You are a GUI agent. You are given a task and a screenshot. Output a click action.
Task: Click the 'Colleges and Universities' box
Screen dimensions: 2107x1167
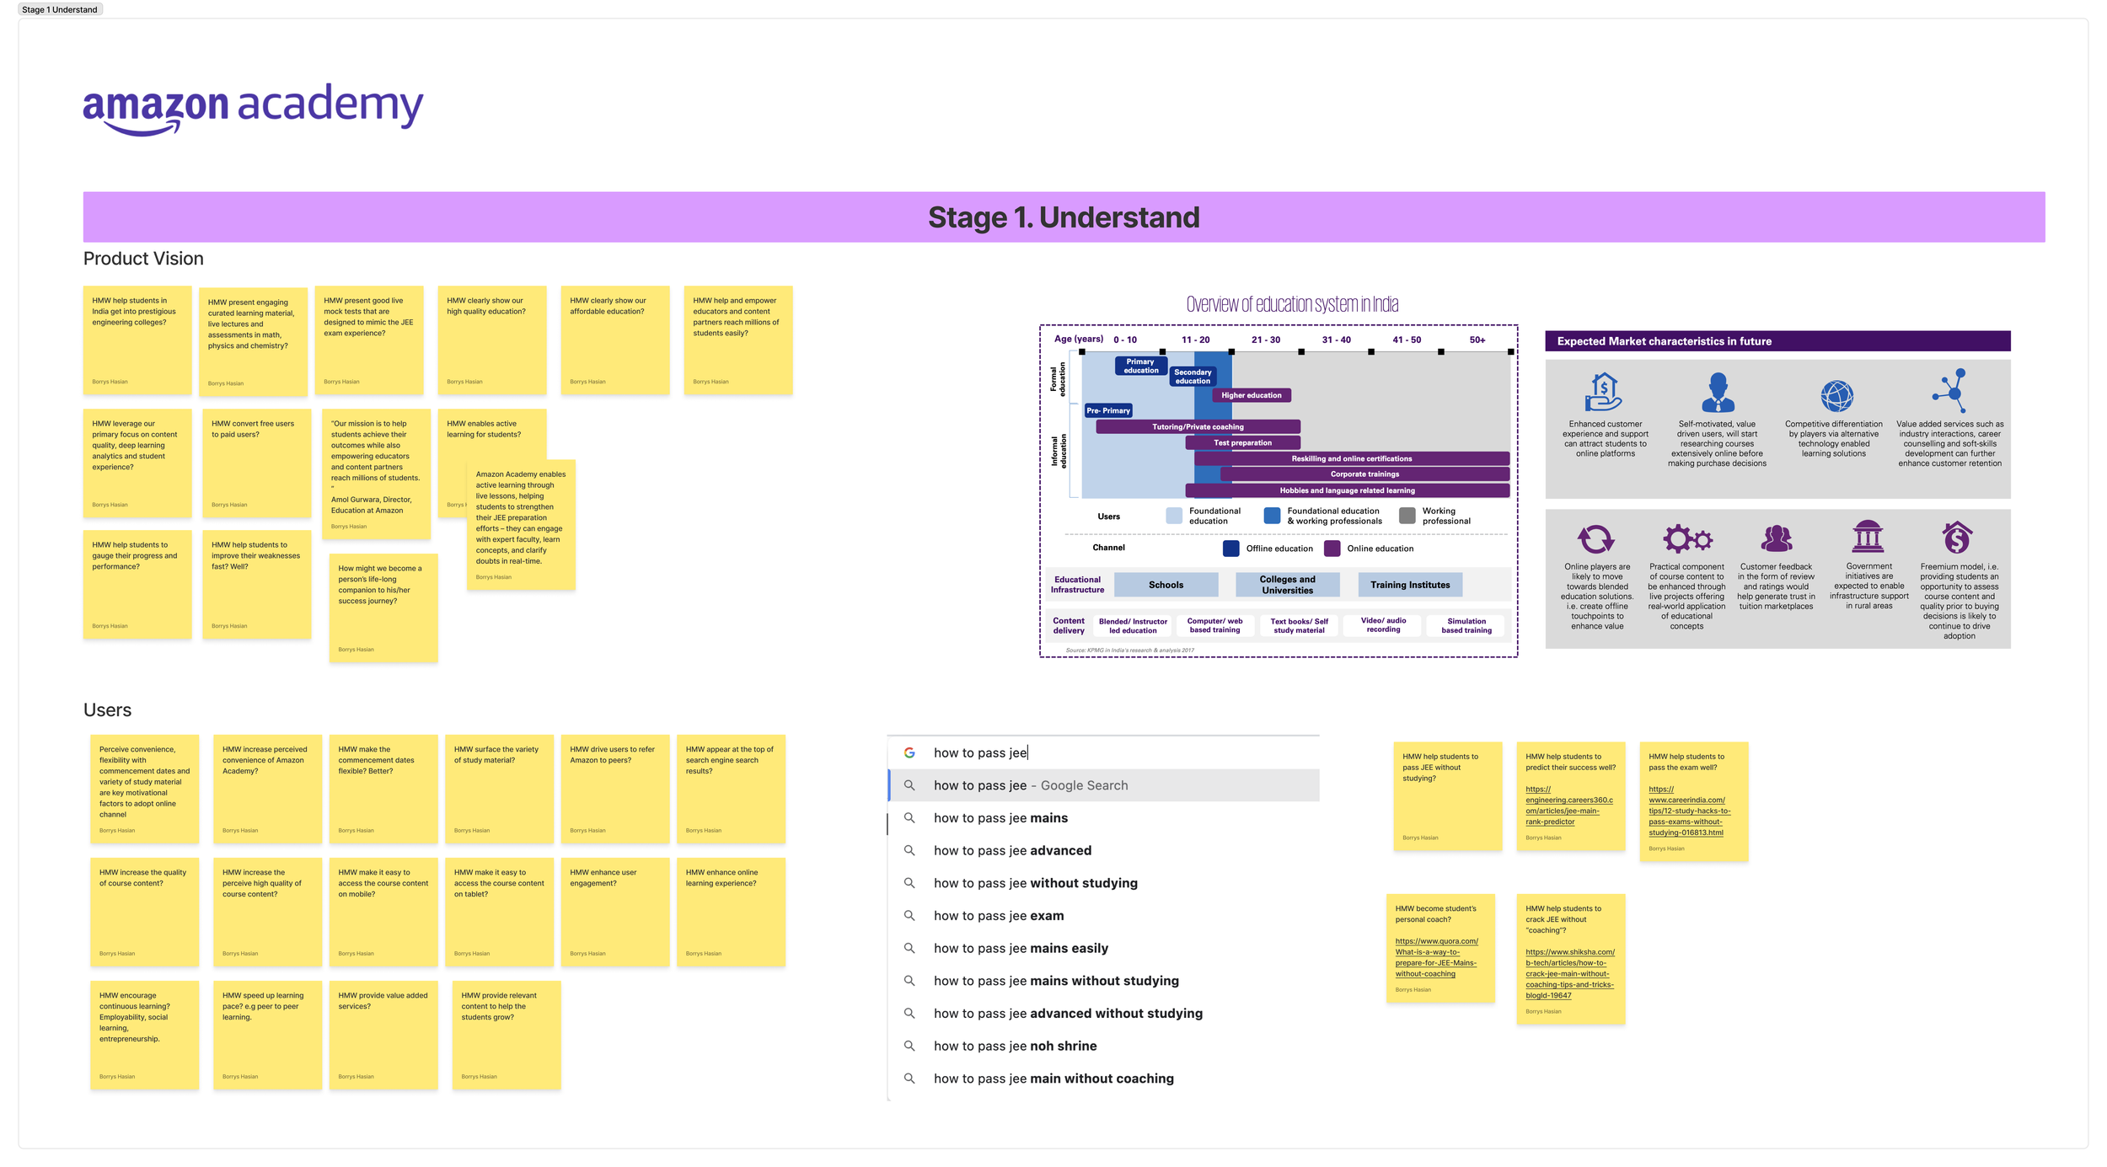[x=1287, y=585]
